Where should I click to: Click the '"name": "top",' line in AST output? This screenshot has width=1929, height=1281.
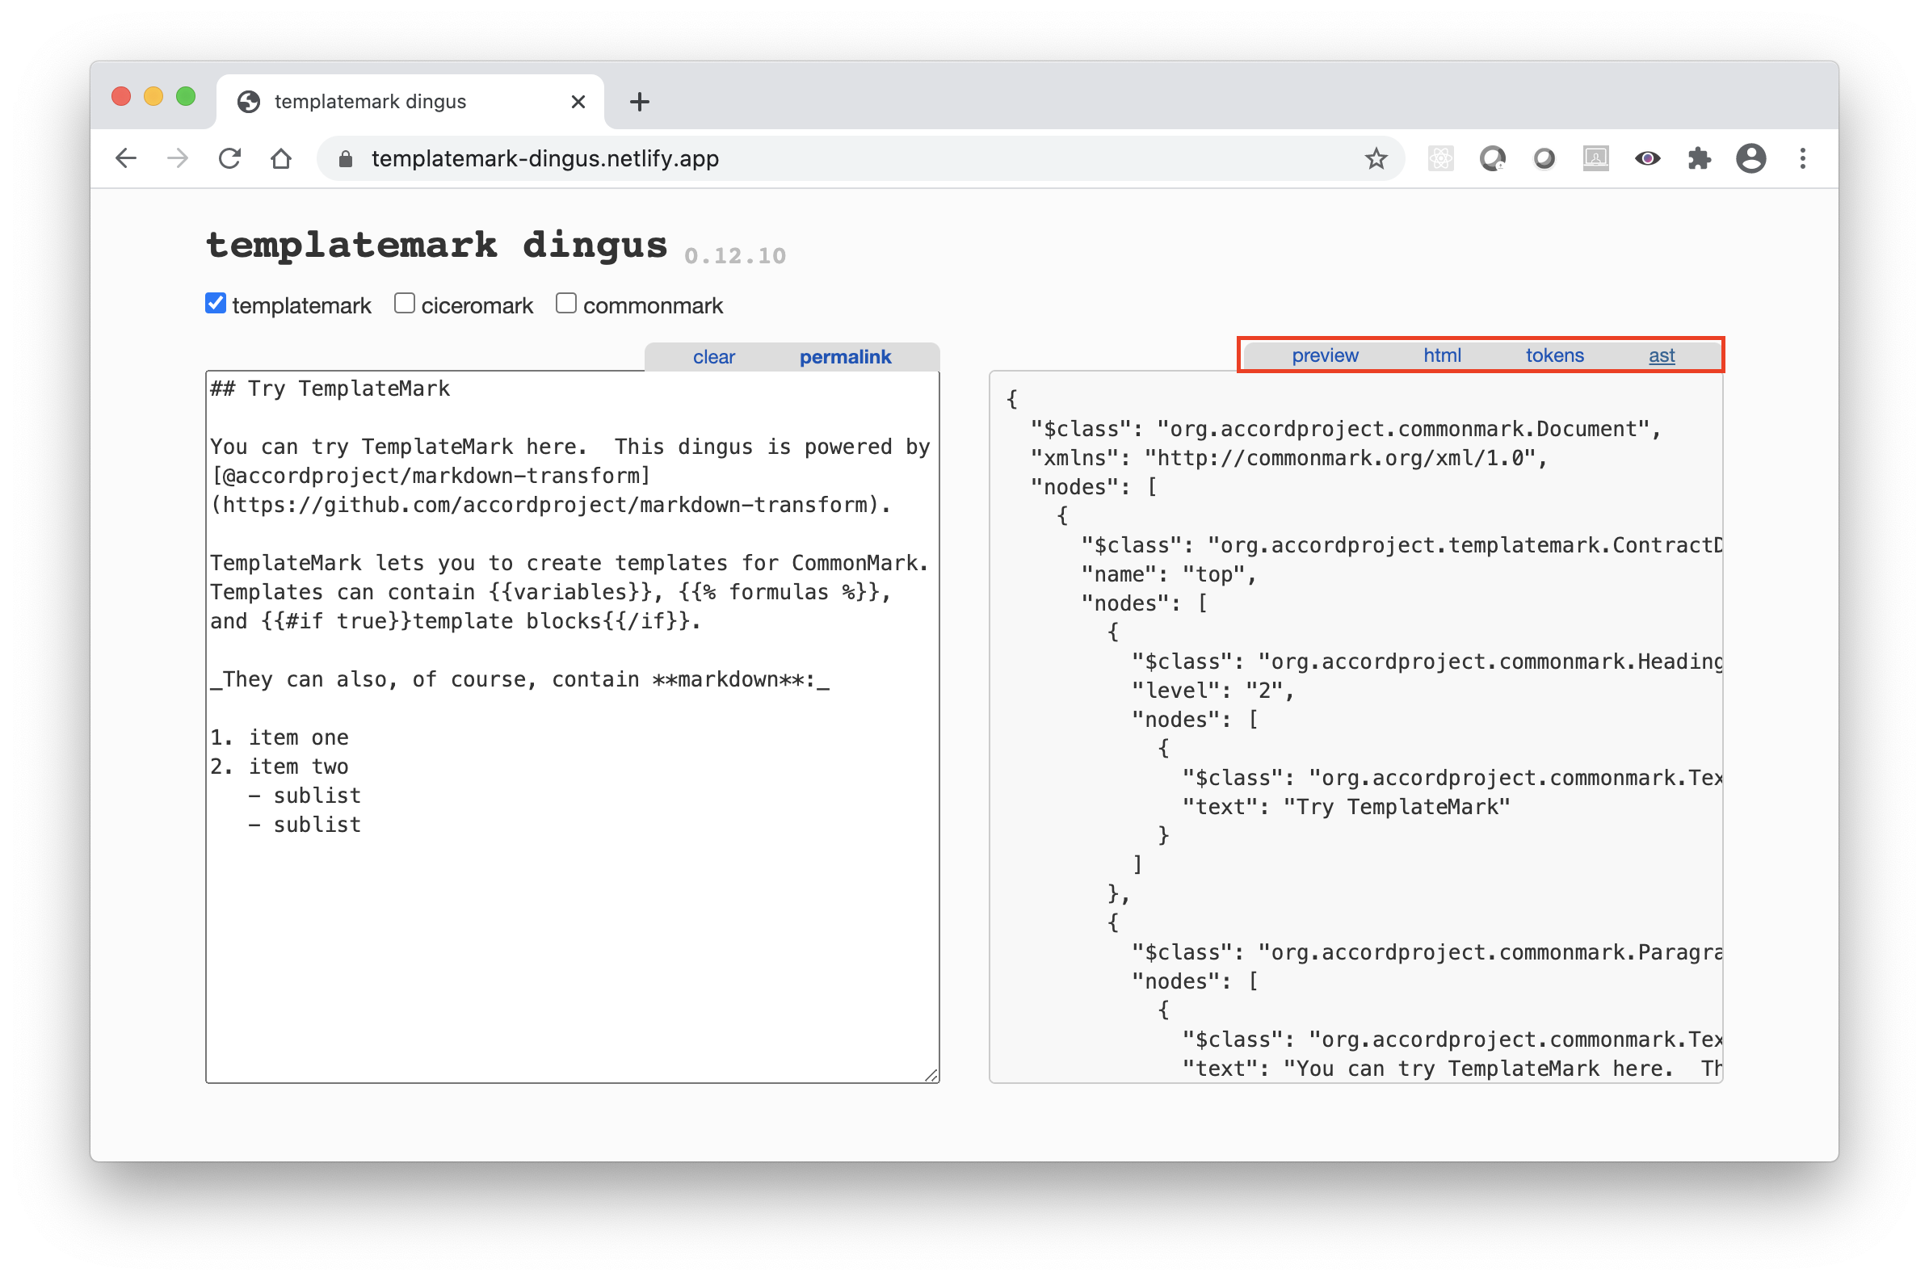(x=1168, y=574)
